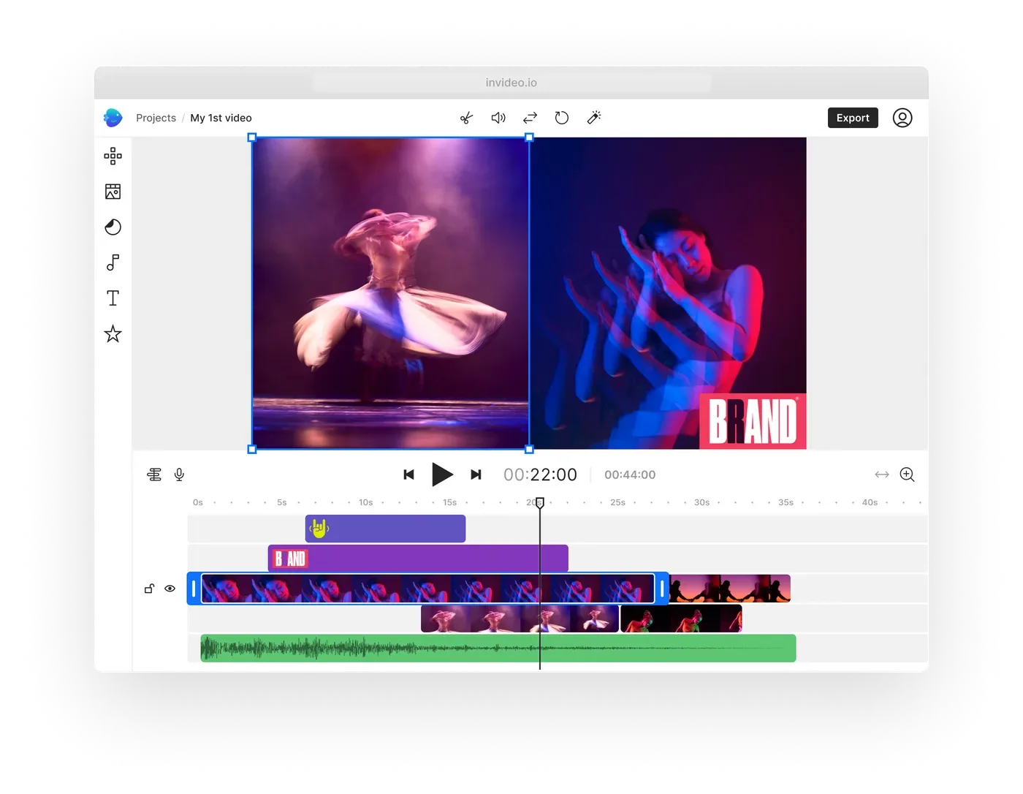Open the media image library sidebar icon
The width and height of the screenshot is (1023, 794).
pos(113,192)
